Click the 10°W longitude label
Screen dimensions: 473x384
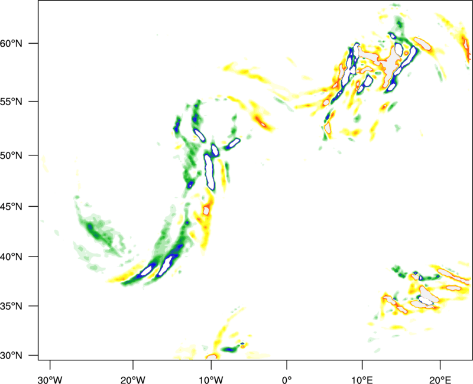(211, 380)
